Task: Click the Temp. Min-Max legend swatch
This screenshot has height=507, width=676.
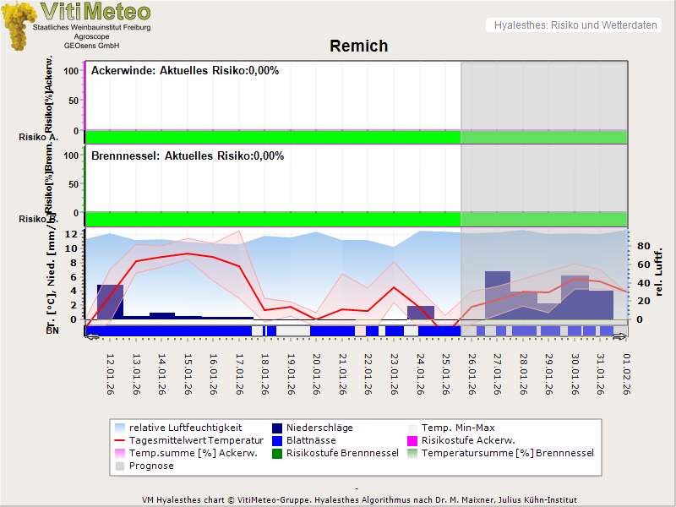Action: tap(413, 428)
